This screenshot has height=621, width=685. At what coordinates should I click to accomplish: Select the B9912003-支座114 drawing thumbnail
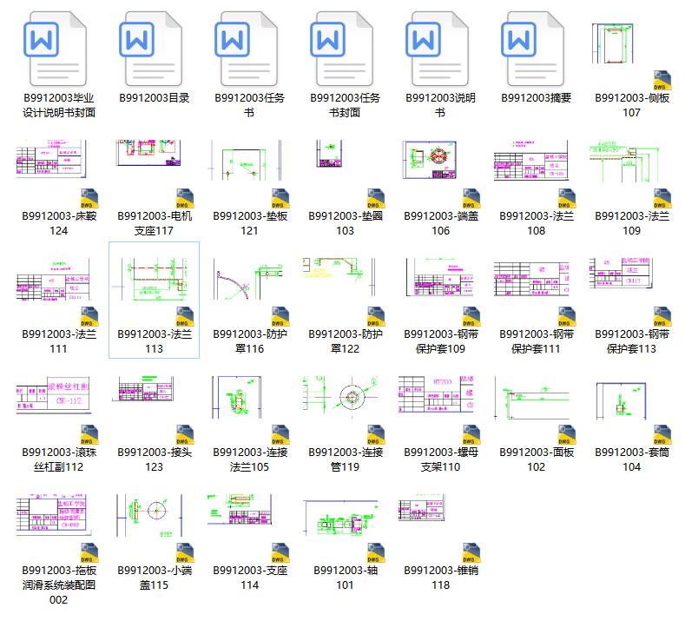(x=240, y=510)
